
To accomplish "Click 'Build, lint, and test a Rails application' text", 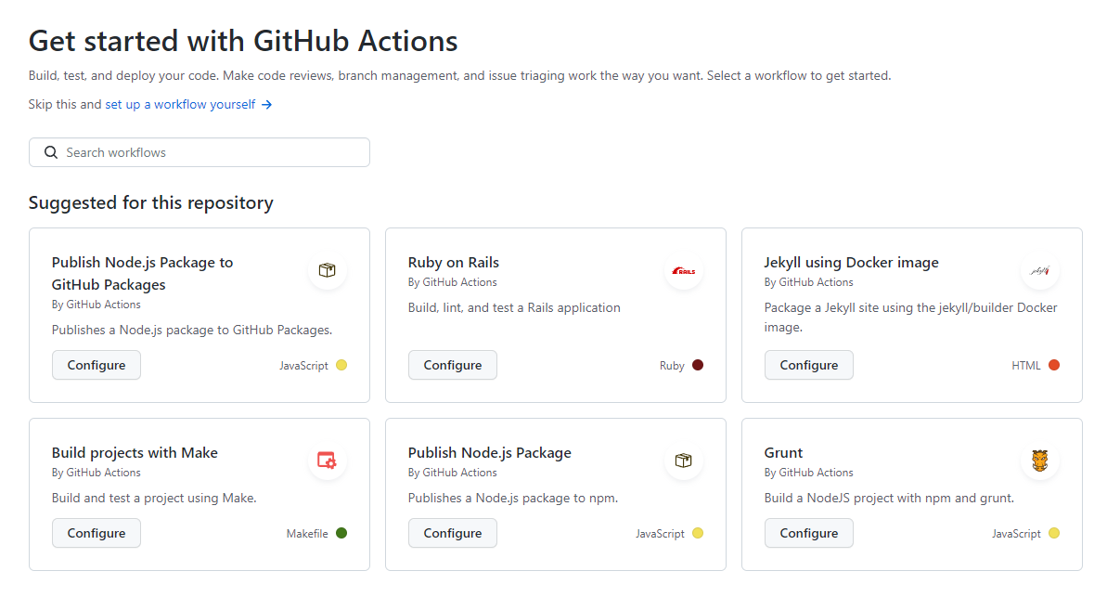I will [x=514, y=307].
